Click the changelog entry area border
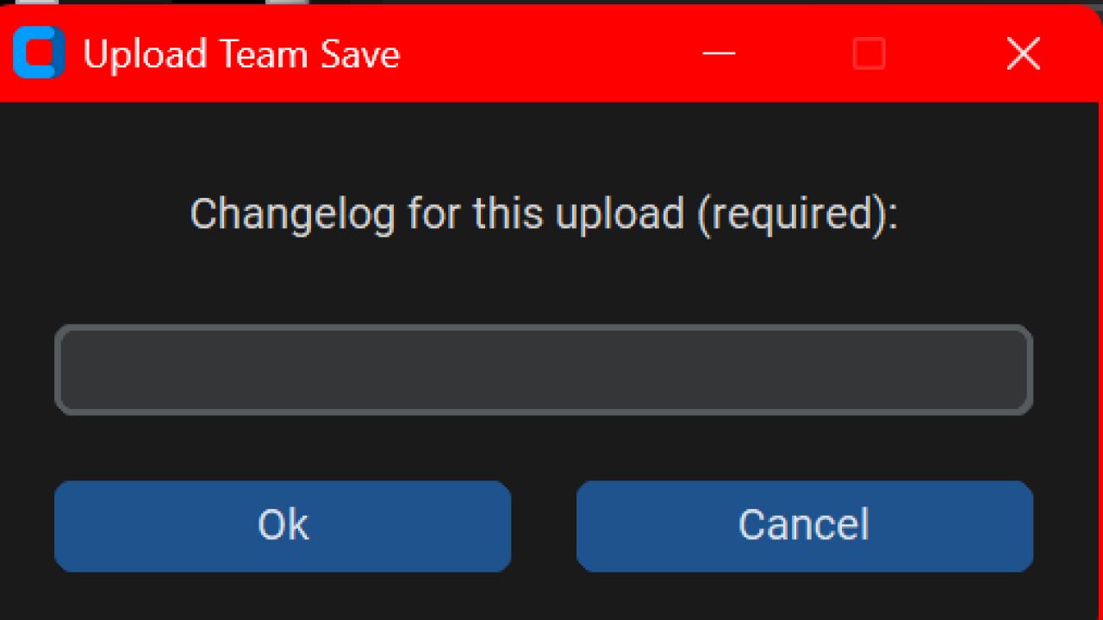The width and height of the screenshot is (1103, 620). pyautogui.click(x=543, y=328)
